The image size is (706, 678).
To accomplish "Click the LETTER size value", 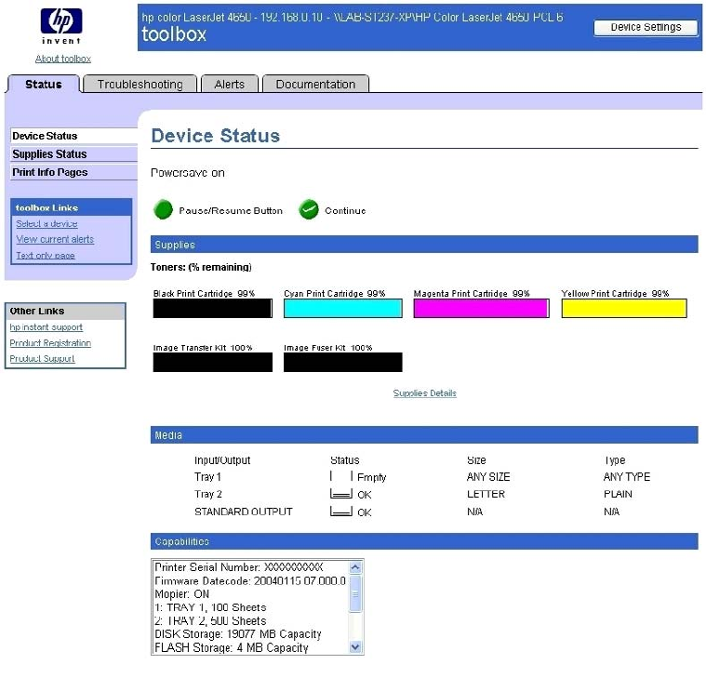I will tap(486, 494).
